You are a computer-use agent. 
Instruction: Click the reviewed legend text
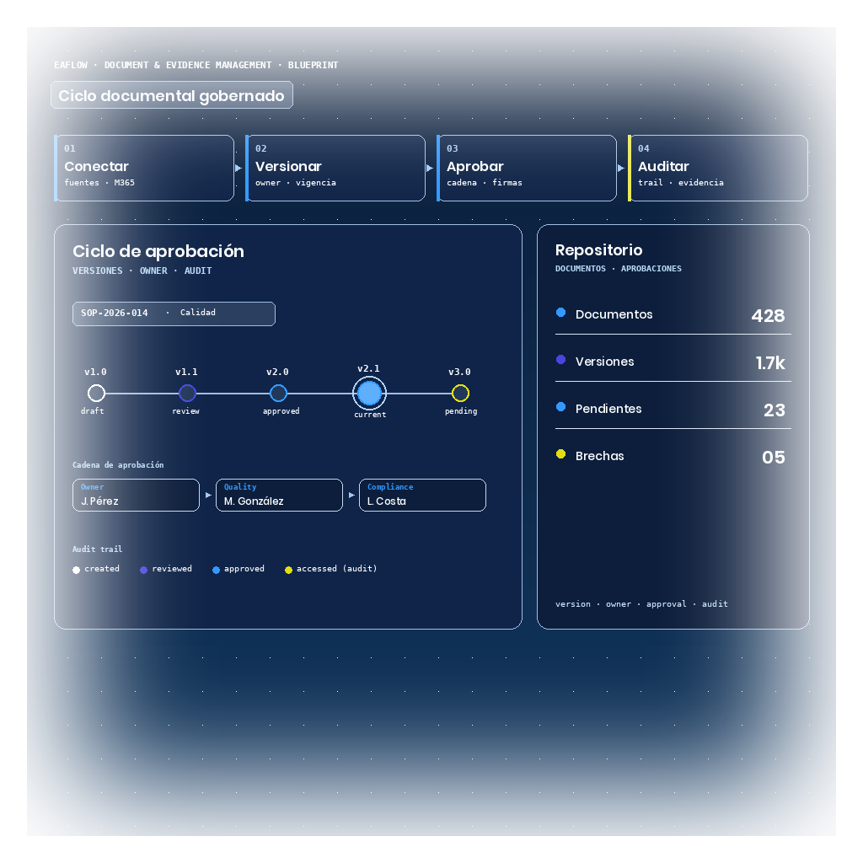click(x=172, y=569)
